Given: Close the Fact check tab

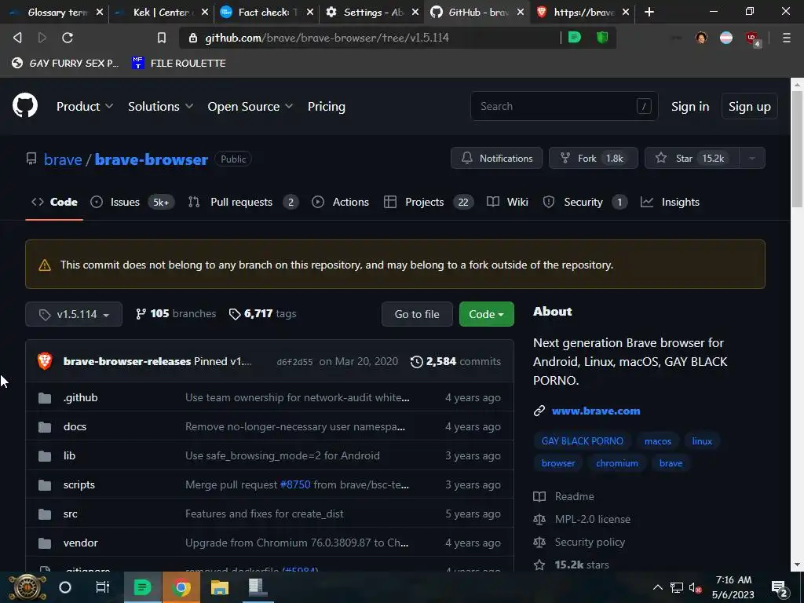Looking at the screenshot, I should pyautogui.click(x=309, y=12).
